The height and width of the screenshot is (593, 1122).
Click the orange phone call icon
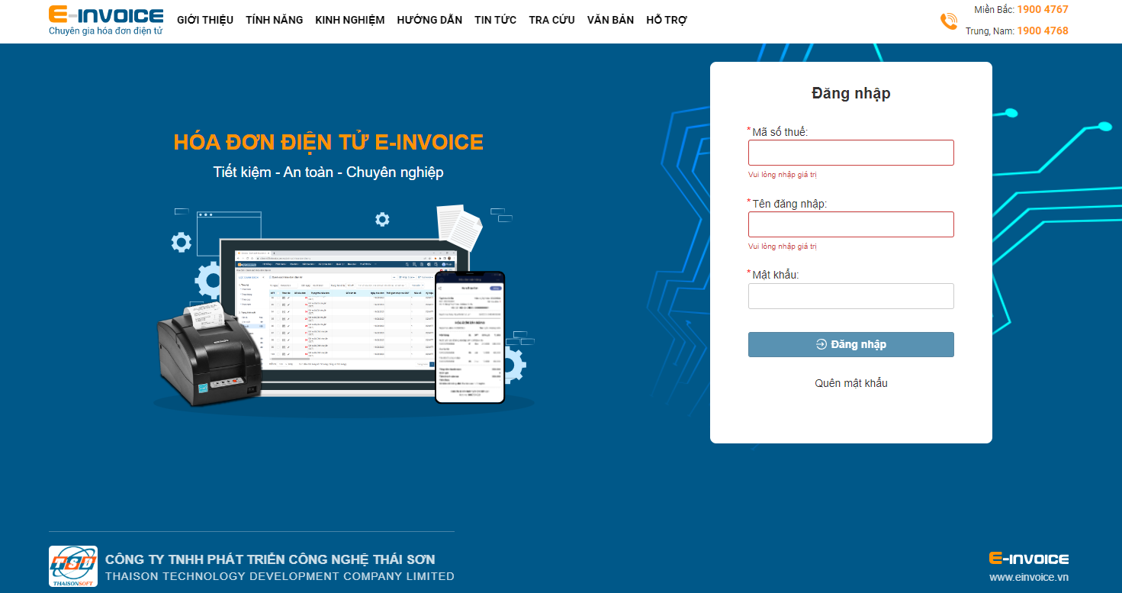click(x=948, y=21)
